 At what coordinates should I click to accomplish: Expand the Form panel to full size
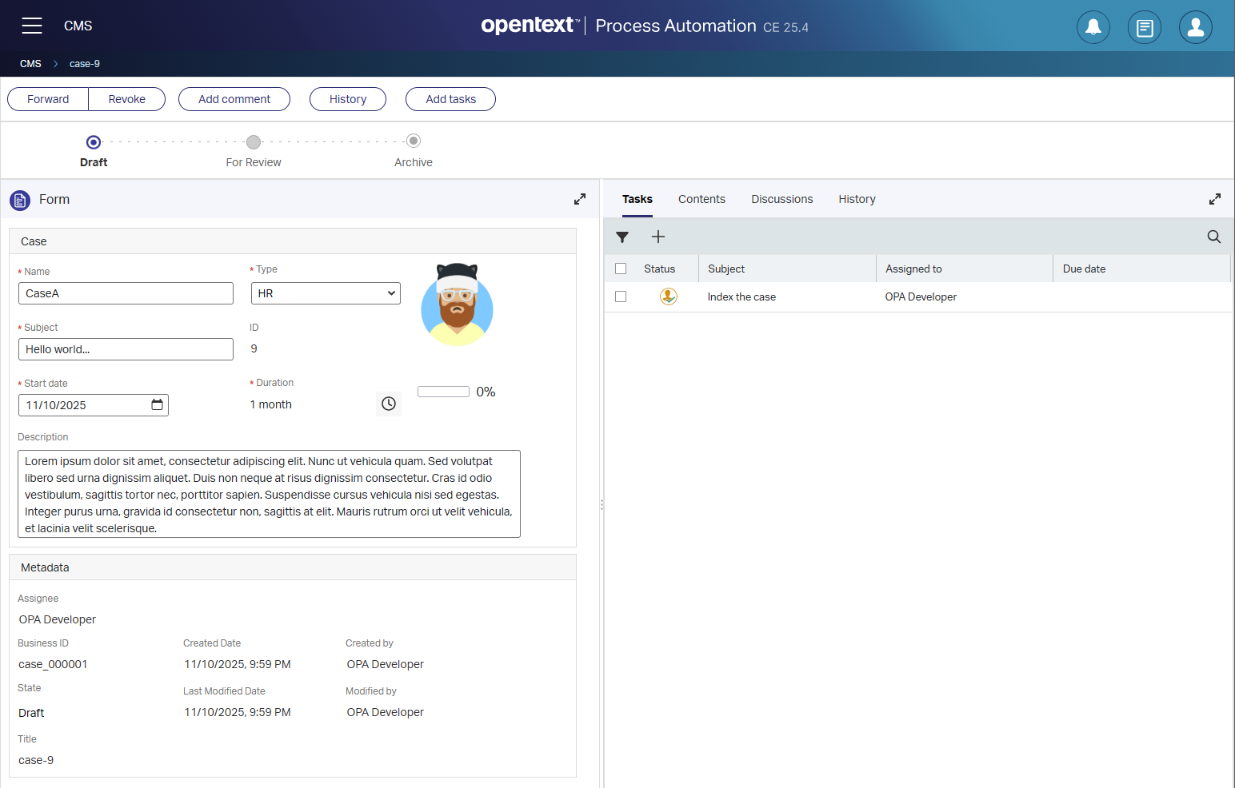coord(580,199)
